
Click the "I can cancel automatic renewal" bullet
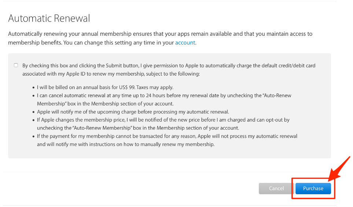tap(164, 100)
